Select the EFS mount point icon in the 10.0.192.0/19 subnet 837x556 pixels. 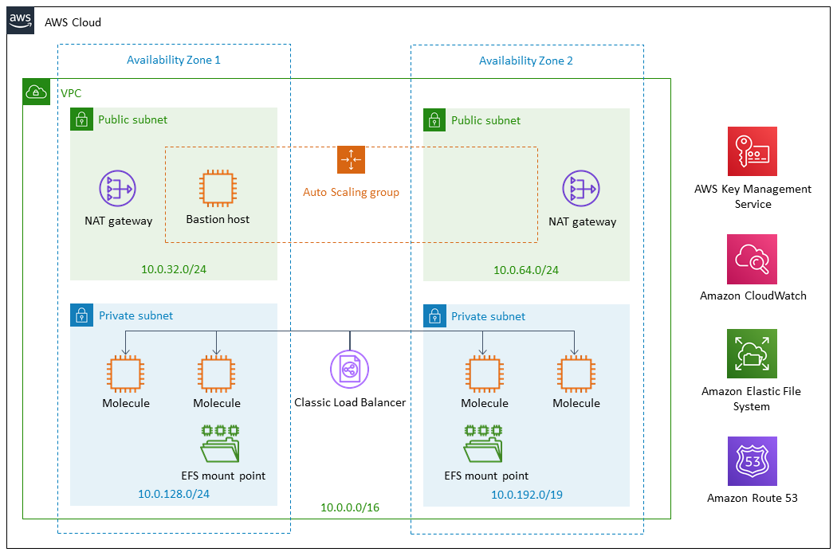point(483,444)
